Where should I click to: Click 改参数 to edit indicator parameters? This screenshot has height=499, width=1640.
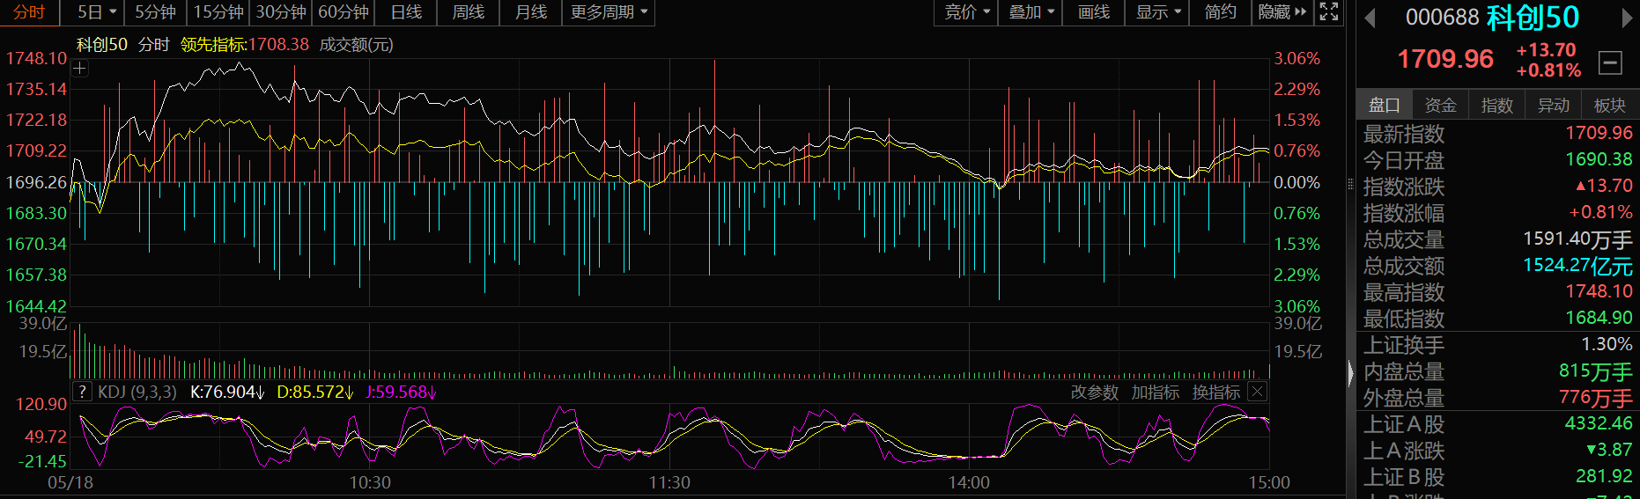click(1094, 393)
